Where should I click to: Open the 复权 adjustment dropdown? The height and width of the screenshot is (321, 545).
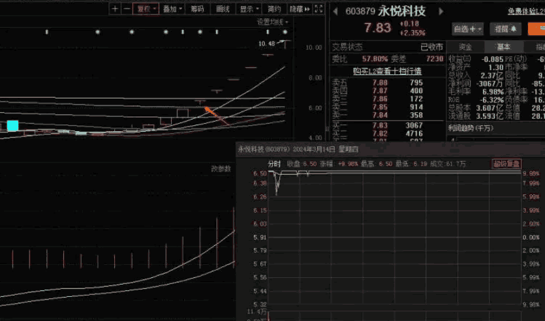tap(146, 9)
